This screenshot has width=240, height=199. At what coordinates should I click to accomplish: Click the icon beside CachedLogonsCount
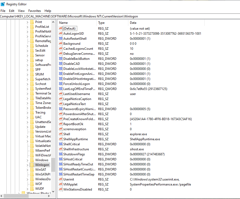(61, 49)
